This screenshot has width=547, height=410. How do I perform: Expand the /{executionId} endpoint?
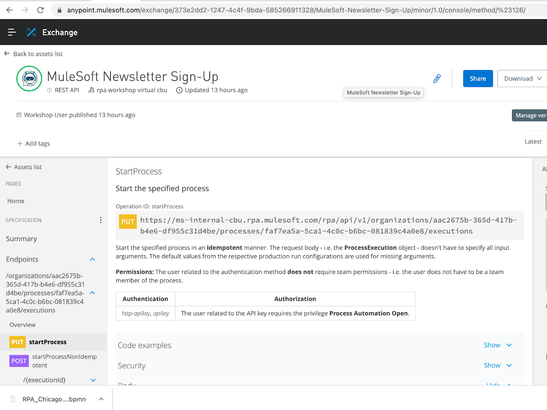point(93,380)
